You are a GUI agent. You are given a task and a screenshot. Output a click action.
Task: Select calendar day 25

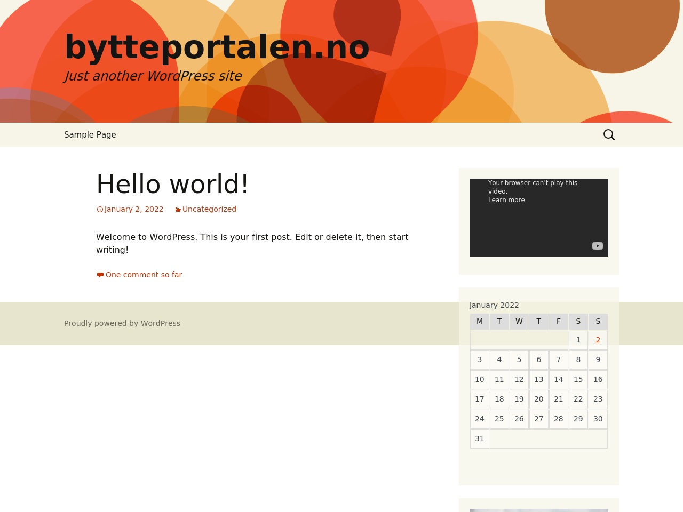click(x=499, y=419)
